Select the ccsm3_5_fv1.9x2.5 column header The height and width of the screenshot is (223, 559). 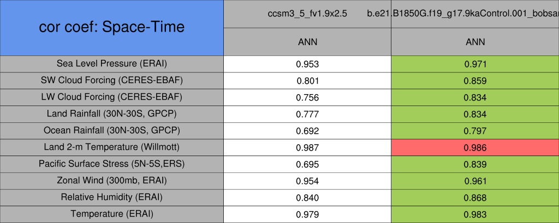307,14
